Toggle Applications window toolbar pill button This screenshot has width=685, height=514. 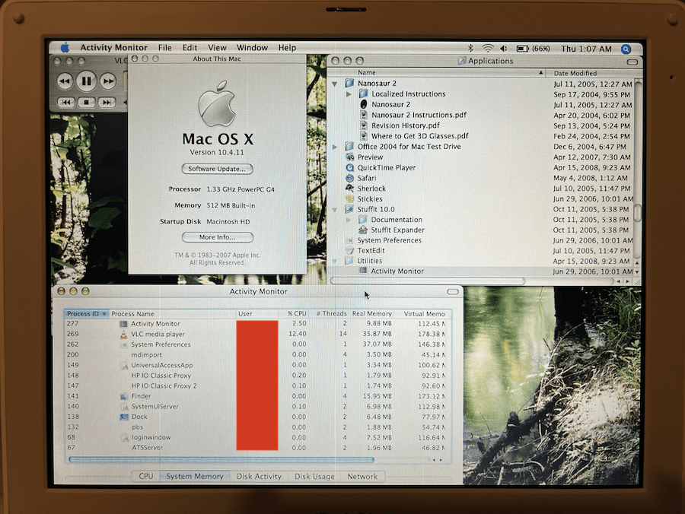[632, 62]
